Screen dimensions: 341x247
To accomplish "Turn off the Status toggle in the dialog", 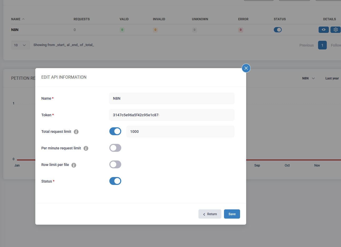I will (x=115, y=181).
